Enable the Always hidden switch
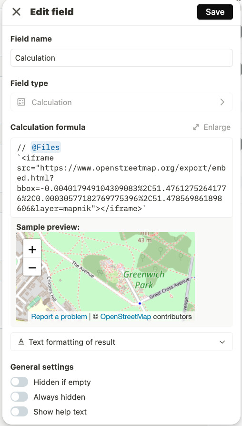This screenshot has width=242, height=426. [x=19, y=397]
